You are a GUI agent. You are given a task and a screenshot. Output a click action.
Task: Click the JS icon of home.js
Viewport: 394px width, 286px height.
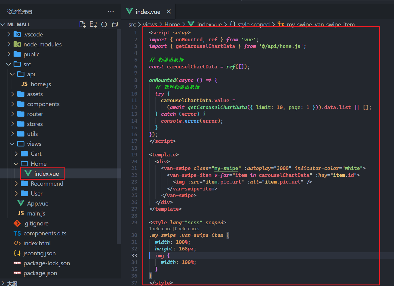pyautogui.click(x=24, y=84)
